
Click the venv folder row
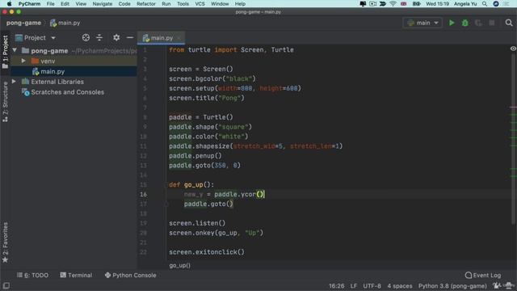point(74,61)
